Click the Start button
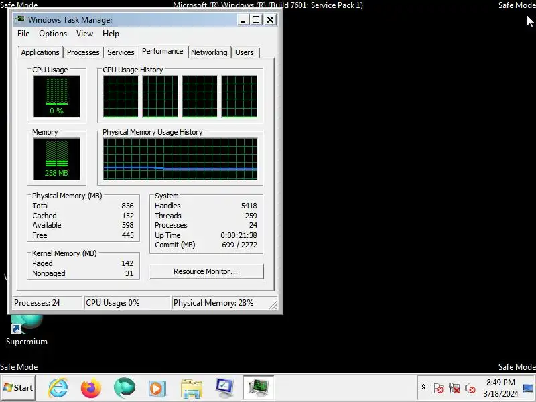 (x=18, y=388)
